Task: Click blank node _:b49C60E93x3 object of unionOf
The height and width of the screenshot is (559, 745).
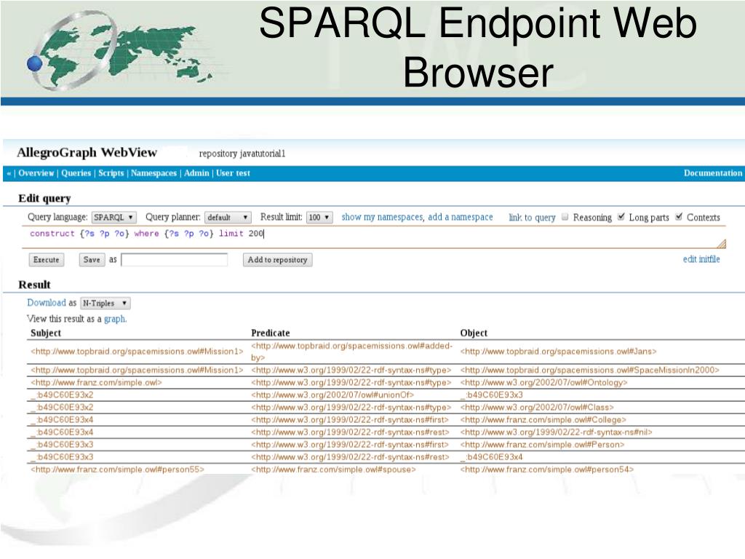Action: [x=491, y=395]
